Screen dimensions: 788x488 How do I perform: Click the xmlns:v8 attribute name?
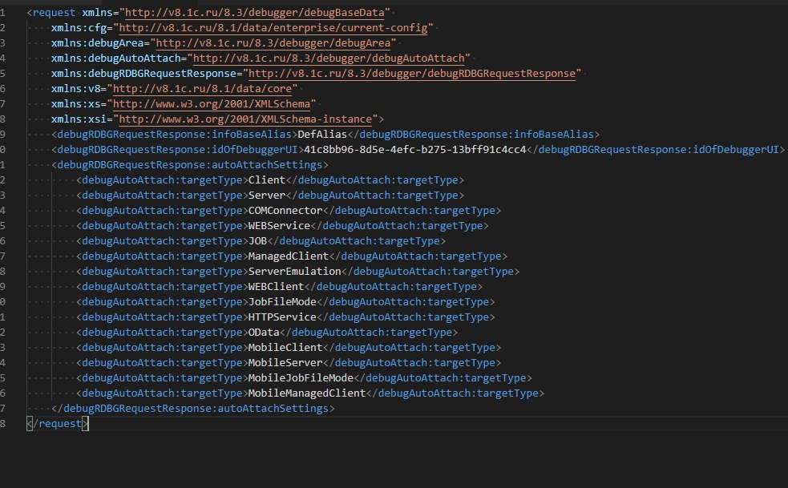(76, 88)
